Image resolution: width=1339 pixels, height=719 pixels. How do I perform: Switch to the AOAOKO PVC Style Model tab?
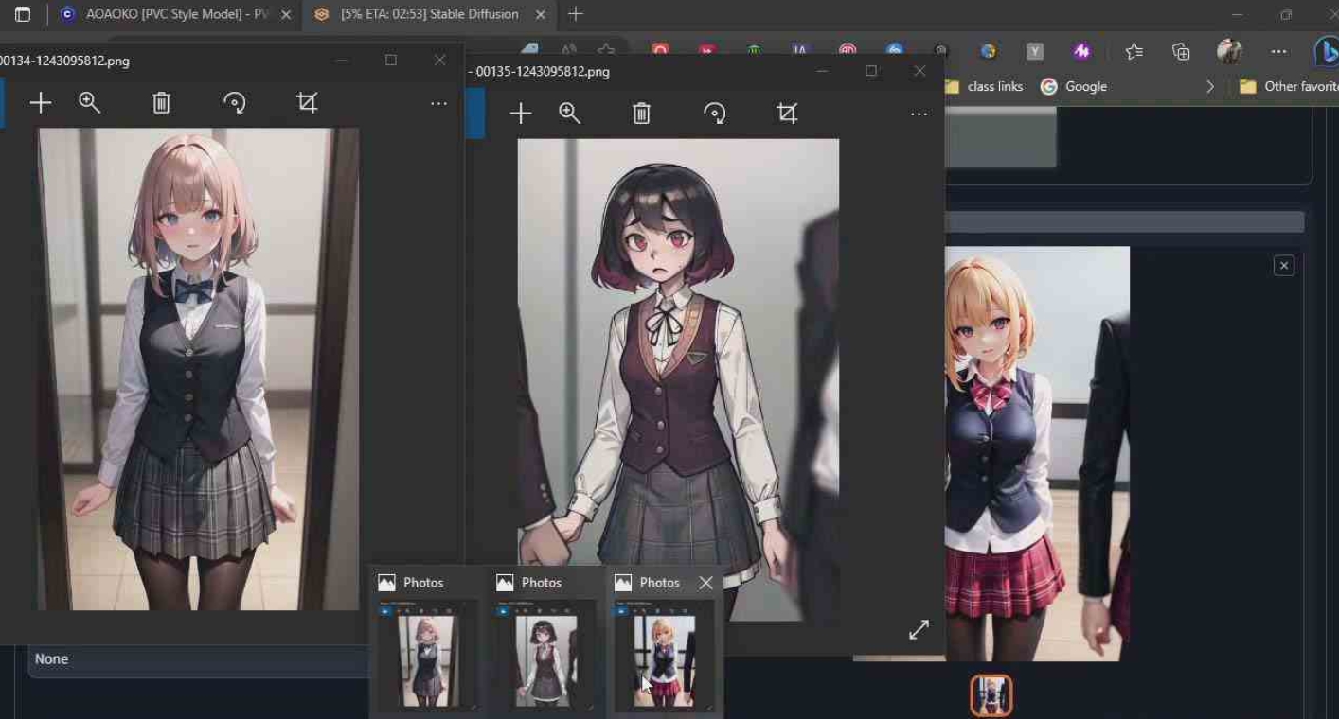[x=170, y=14]
